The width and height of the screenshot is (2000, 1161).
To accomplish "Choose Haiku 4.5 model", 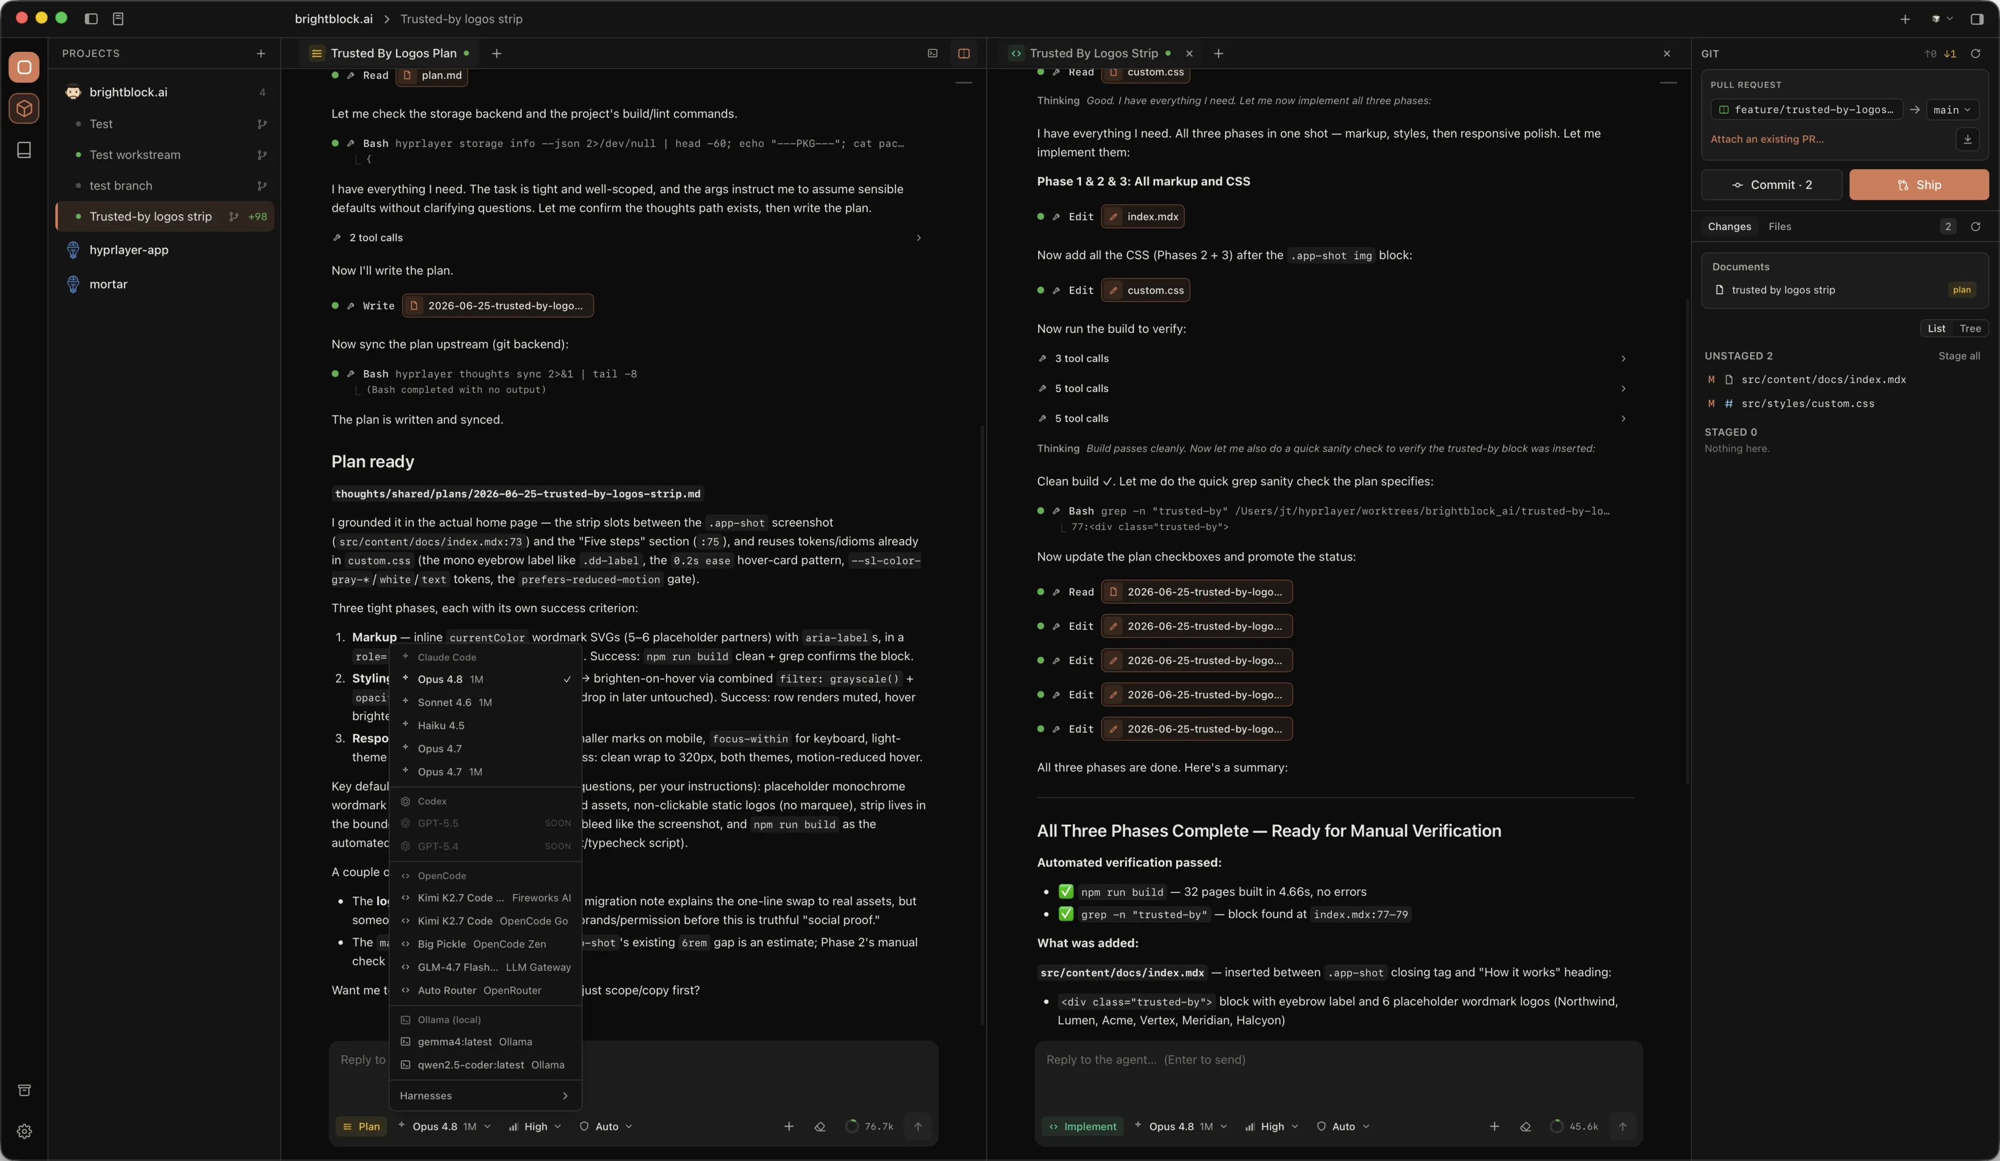I will pos(486,725).
